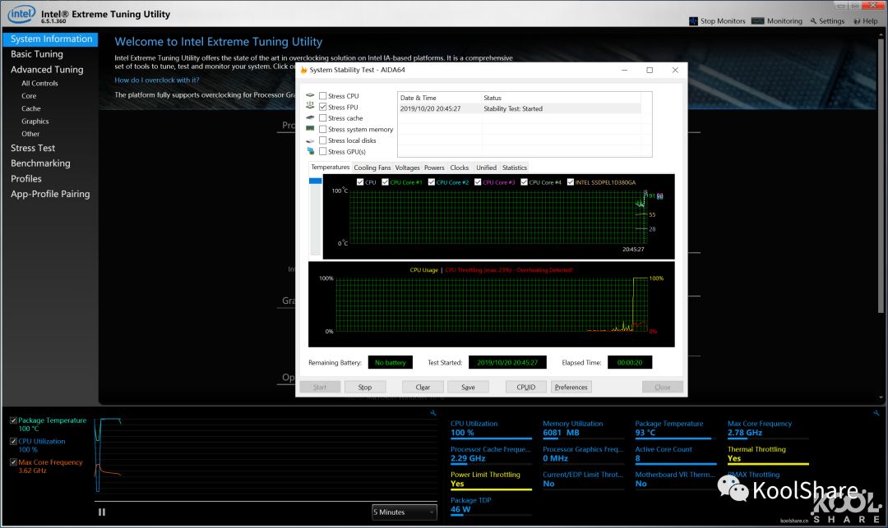Click the blue scale slider beside the temperature graph
This screenshot has height=528, width=888.
(x=316, y=181)
